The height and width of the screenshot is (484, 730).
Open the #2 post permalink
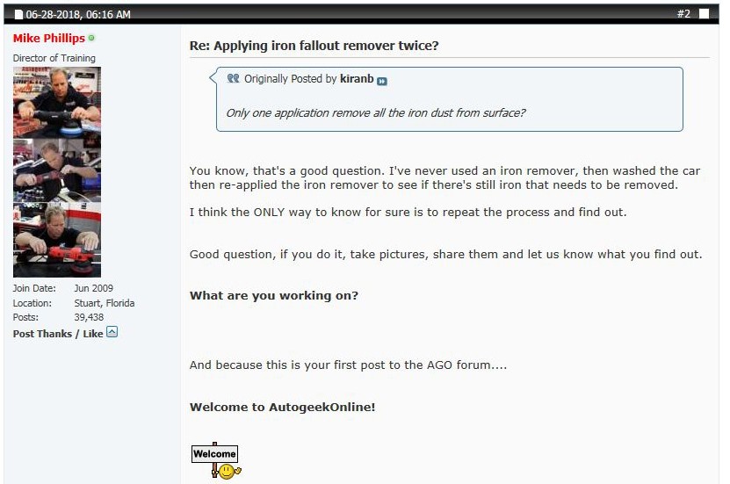tap(683, 14)
